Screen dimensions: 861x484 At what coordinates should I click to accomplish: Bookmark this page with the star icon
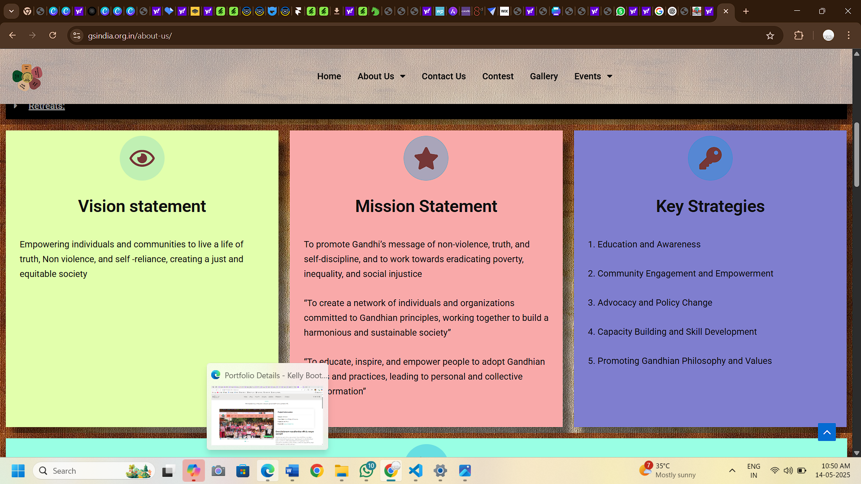[770, 36]
